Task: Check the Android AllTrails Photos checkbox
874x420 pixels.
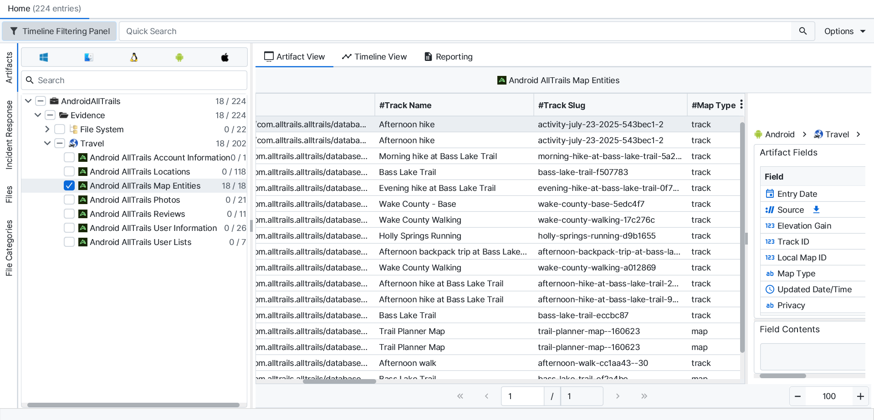Action: click(69, 200)
